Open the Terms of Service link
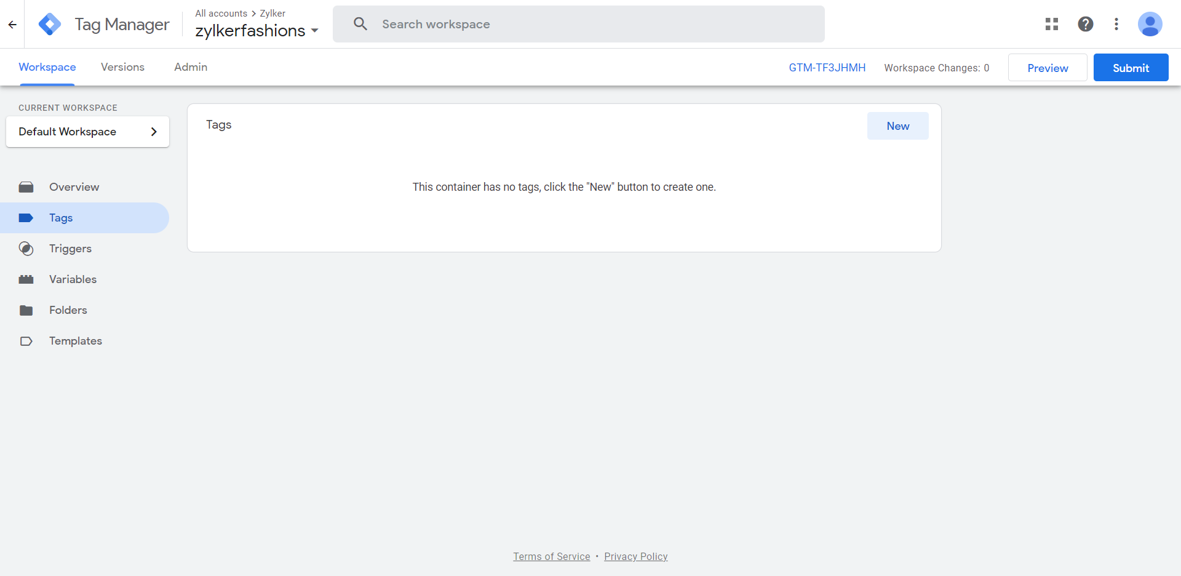1181x576 pixels. (552, 556)
